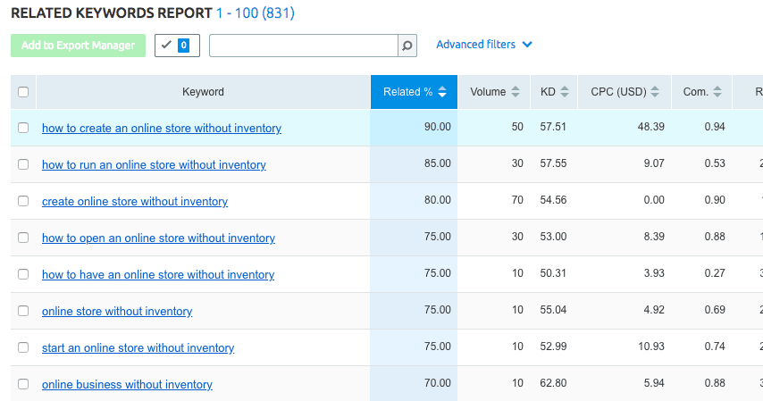This screenshot has height=401, width=763.
Task: Select checkbox for 'create online store without inventory'
Action: [x=23, y=202]
